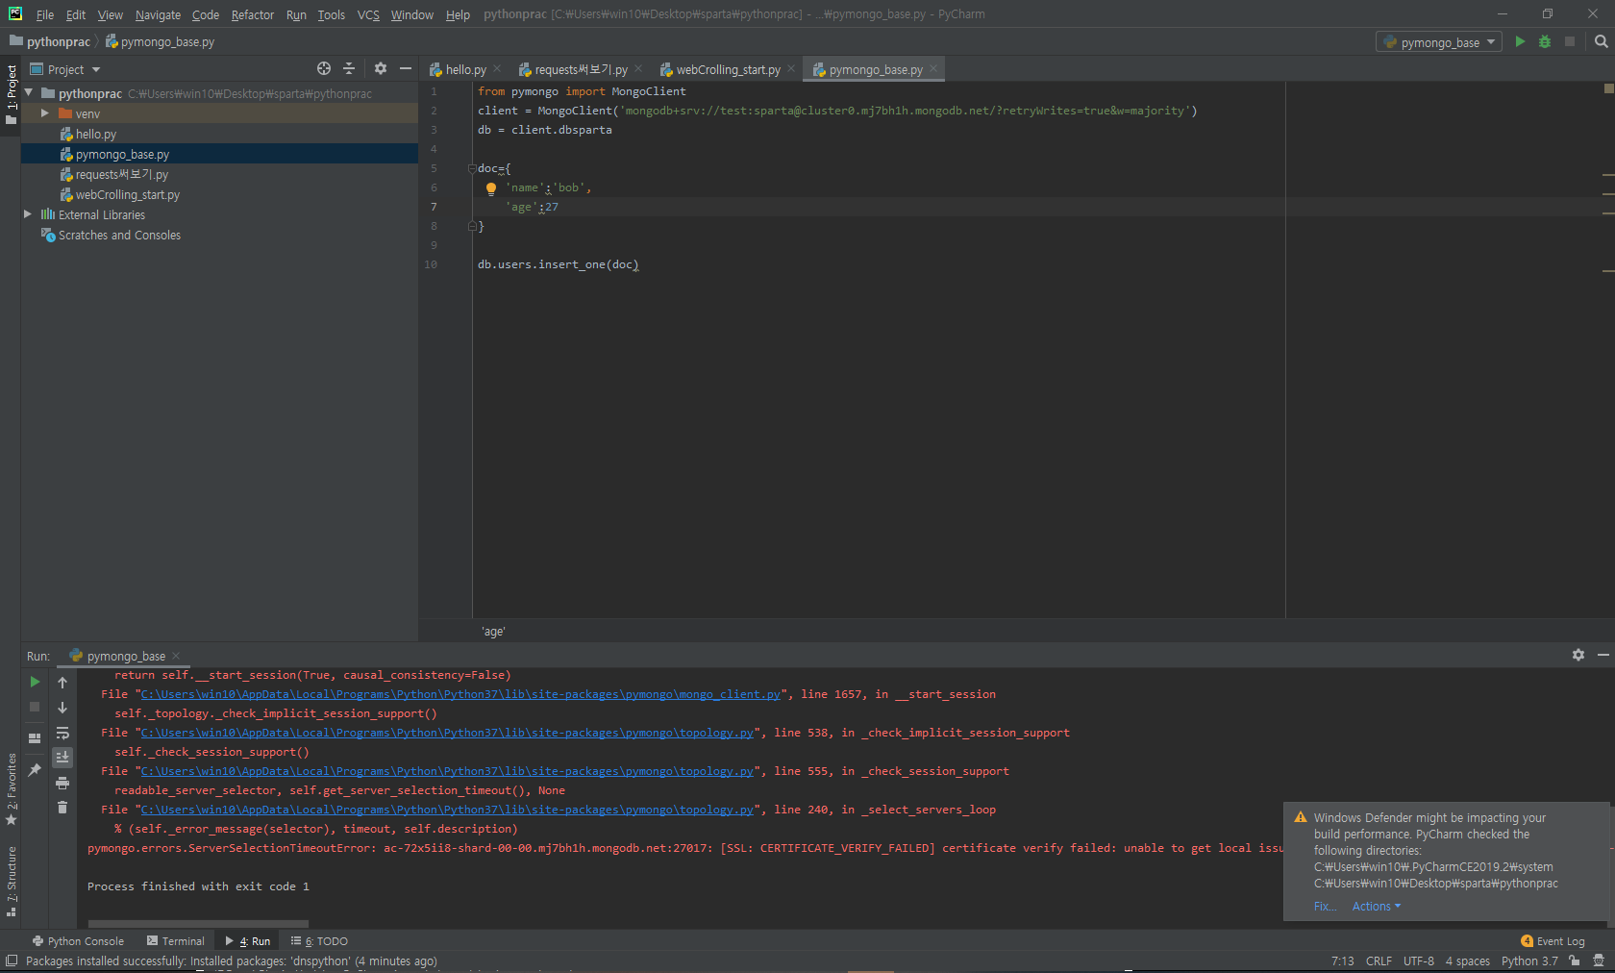Screen dimensions: 1615x973
Task: Click the yellow lightbulb intention icon
Action: (x=491, y=188)
